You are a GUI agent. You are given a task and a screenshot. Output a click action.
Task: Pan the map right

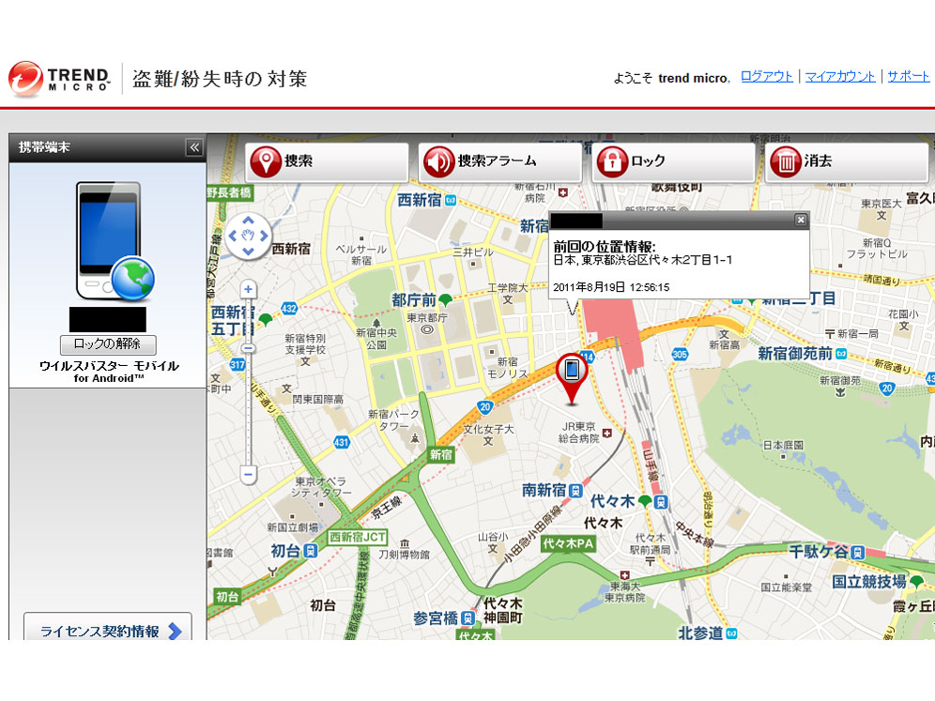[x=263, y=236]
